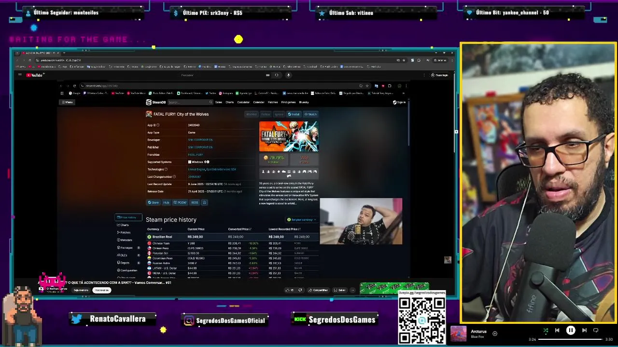Click the PCGW button
This screenshot has height=347, width=618.
pyautogui.click(x=180, y=202)
